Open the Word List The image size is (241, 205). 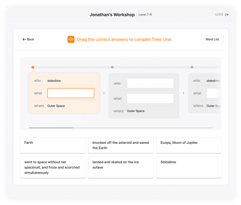tap(212, 39)
